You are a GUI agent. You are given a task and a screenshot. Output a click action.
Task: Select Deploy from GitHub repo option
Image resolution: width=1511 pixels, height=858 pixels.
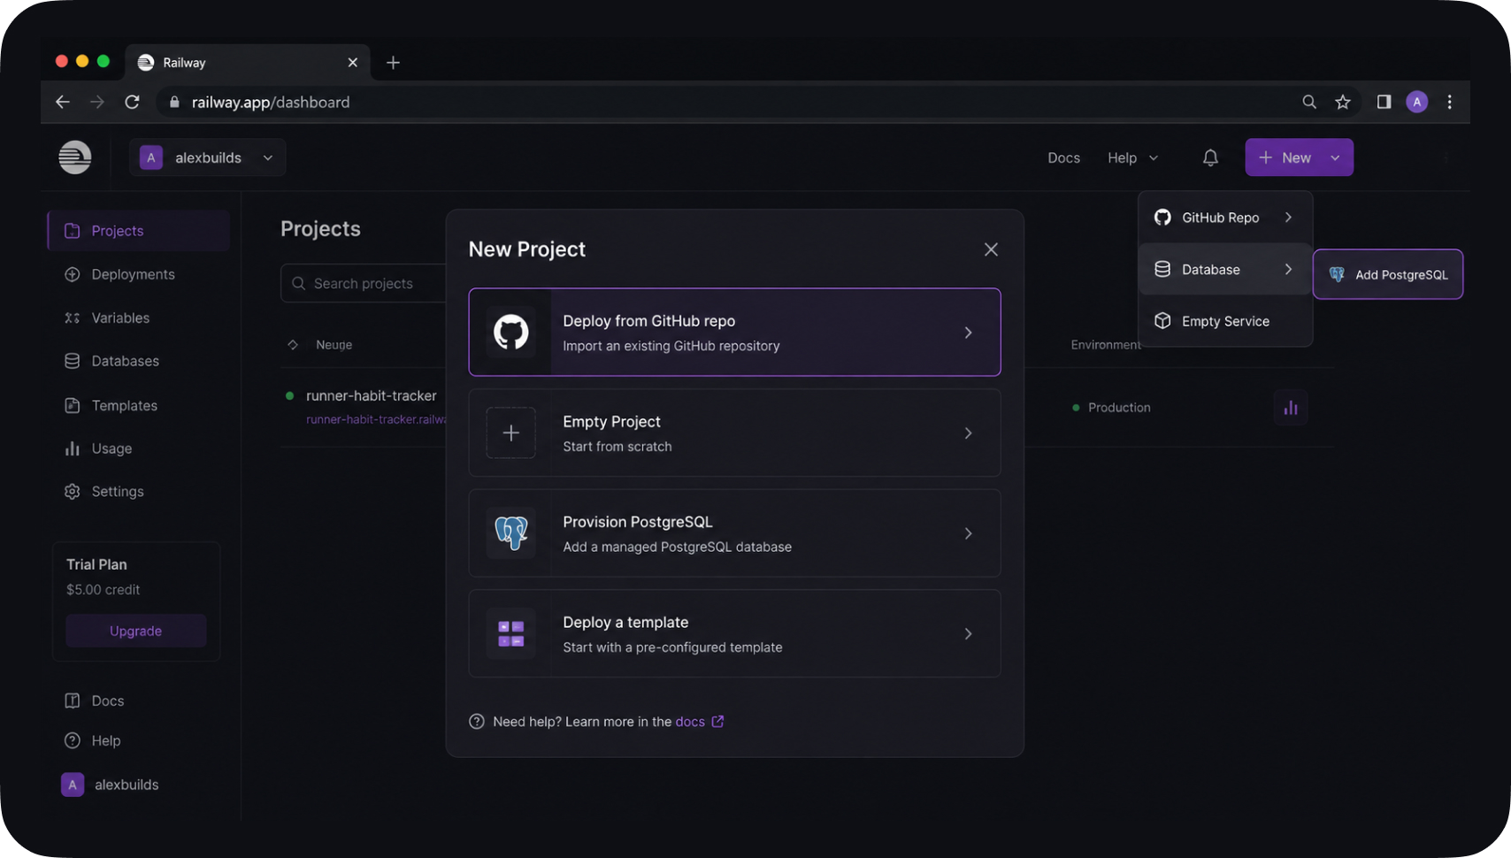pos(734,333)
